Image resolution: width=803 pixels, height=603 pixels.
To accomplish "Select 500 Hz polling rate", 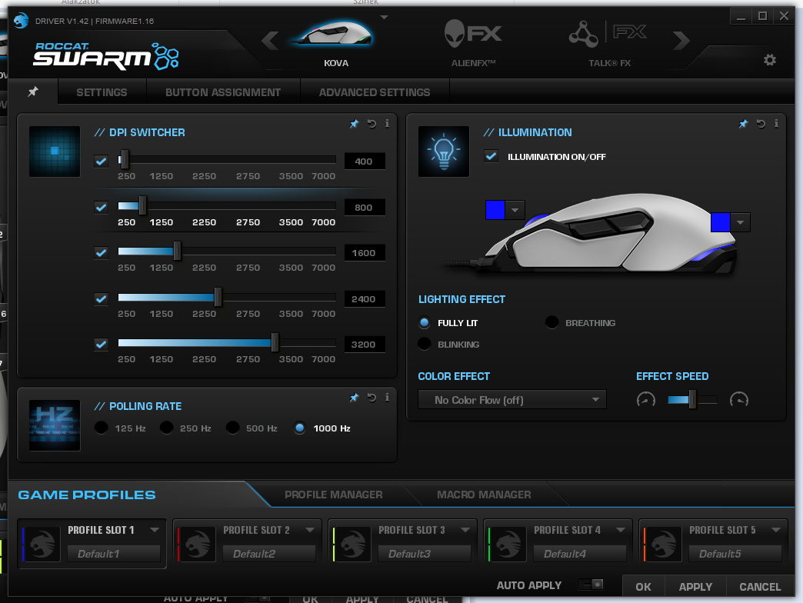I will coord(232,428).
